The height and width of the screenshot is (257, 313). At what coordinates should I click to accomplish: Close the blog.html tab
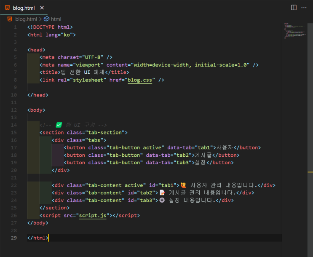42,8
